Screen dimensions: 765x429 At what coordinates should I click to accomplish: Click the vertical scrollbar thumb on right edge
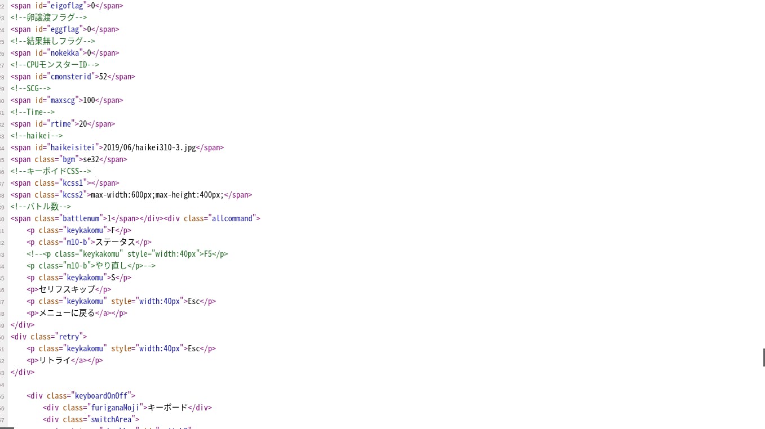[x=763, y=357]
